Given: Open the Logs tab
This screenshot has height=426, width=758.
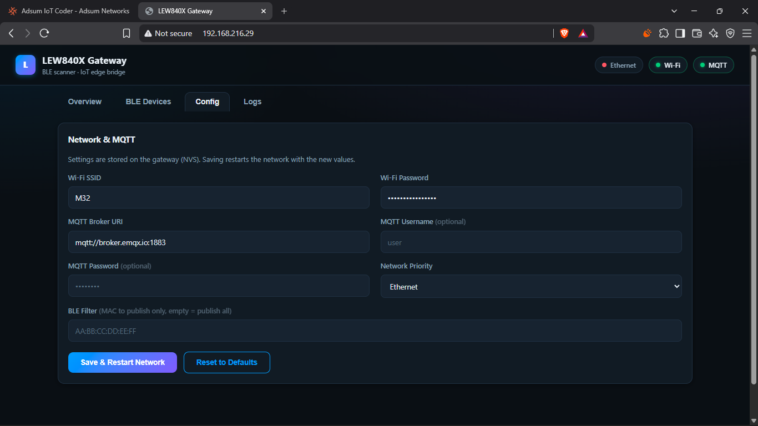Looking at the screenshot, I should pyautogui.click(x=252, y=102).
